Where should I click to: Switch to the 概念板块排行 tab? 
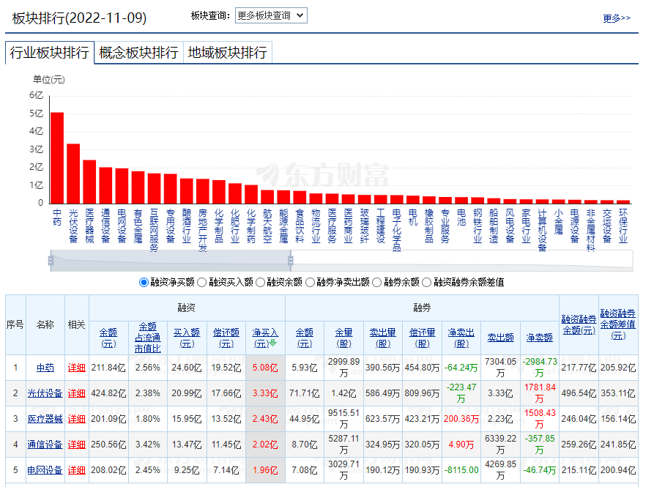pyautogui.click(x=138, y=53)
